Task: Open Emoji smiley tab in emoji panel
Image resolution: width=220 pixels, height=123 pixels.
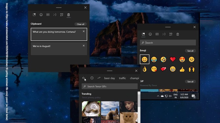Action: 150,34
